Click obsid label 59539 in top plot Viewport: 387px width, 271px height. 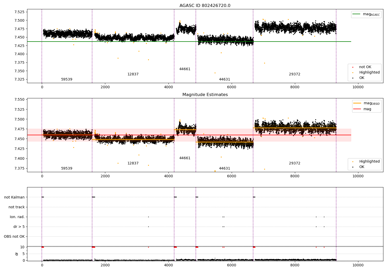pyautogui.click(x=67, y=79)
